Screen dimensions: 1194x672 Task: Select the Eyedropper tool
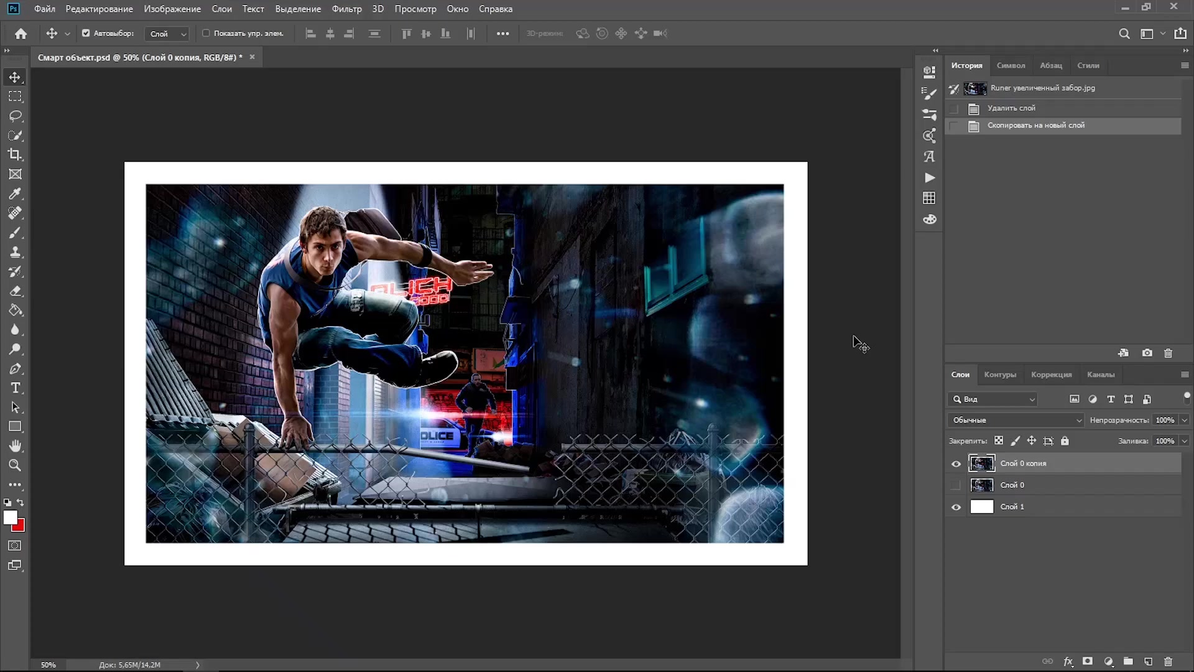tap(15, 194)
